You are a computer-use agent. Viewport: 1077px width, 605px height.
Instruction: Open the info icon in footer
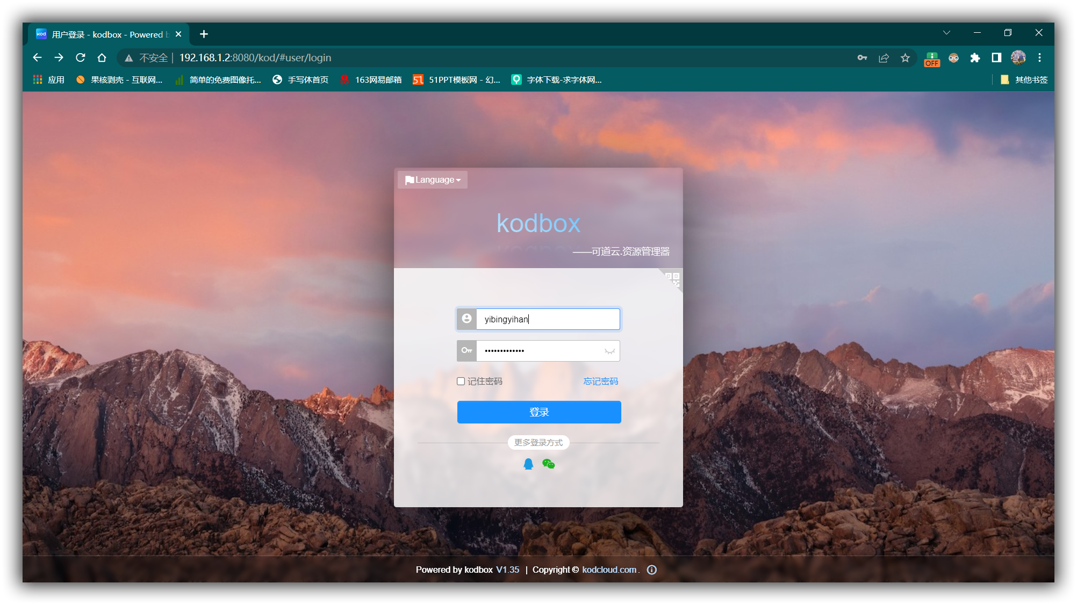651,570
